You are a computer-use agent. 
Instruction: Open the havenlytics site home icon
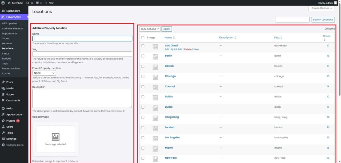coord(9,3)
